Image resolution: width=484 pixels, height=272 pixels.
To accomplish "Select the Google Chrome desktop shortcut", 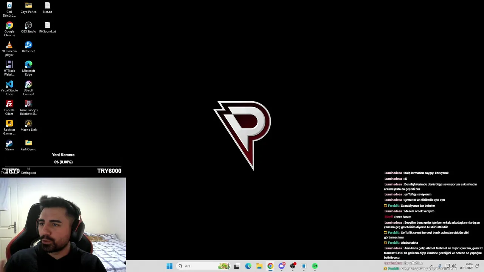I will (9, 29).
